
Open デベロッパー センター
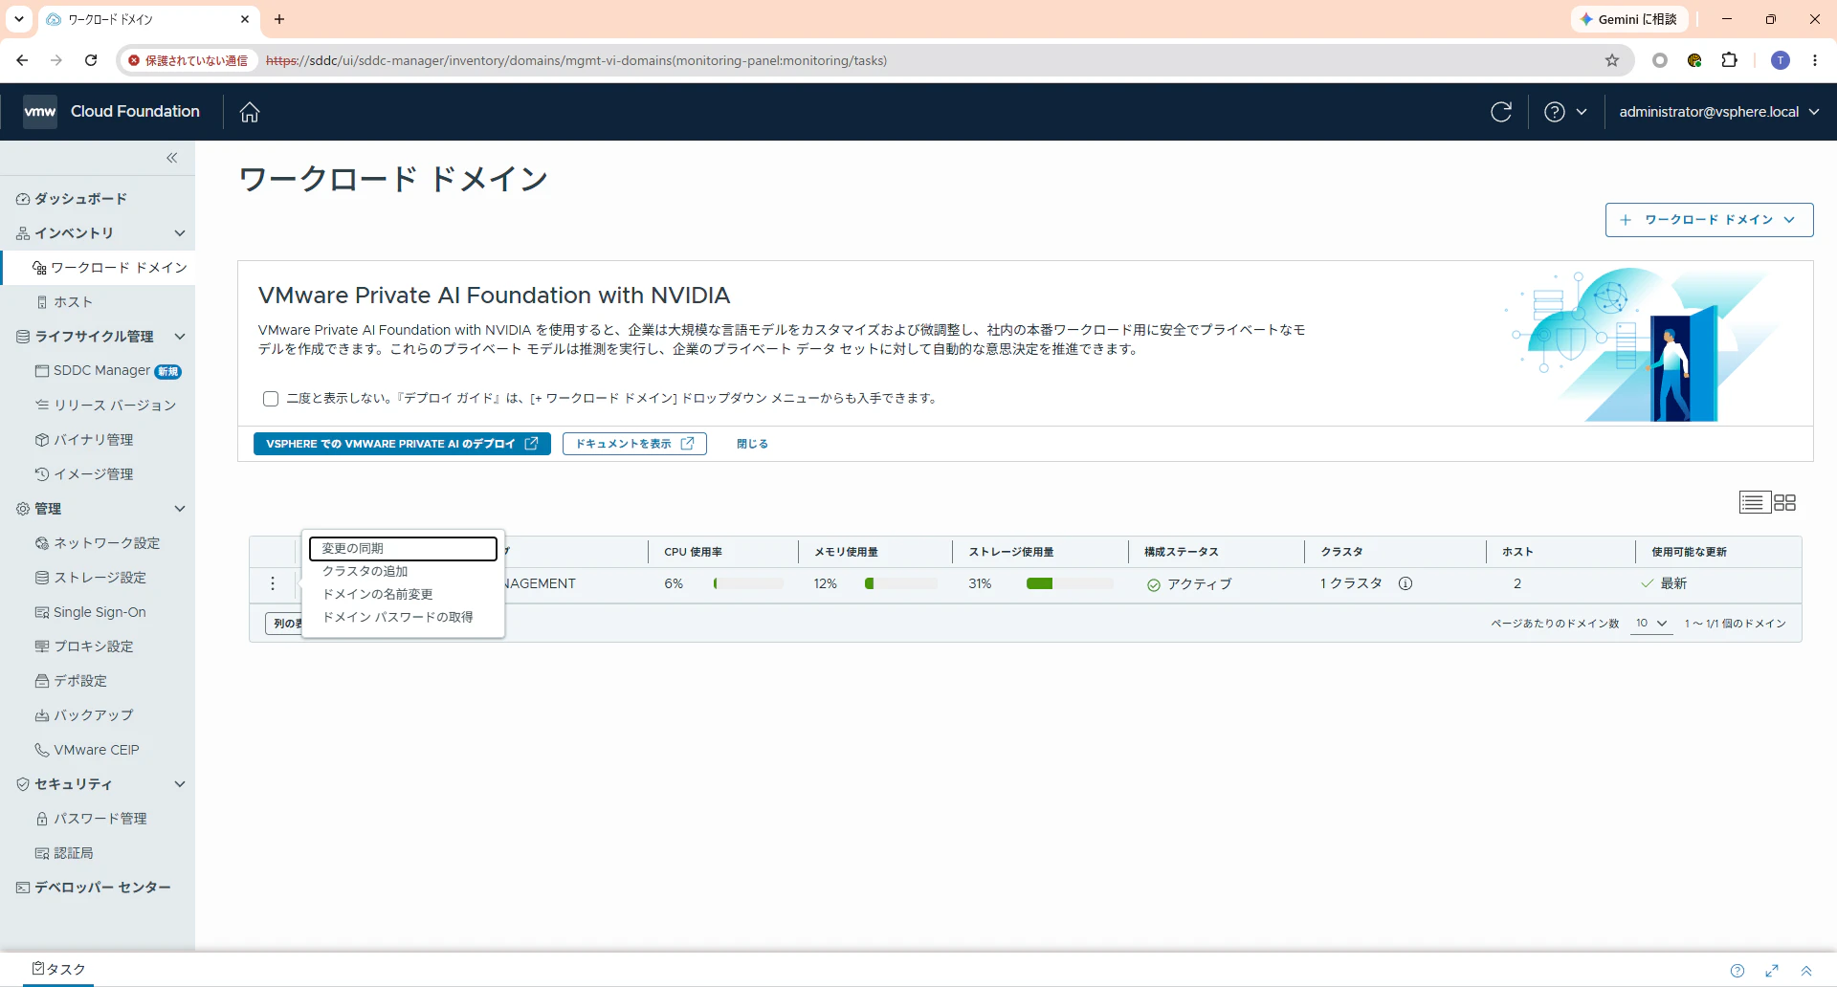94,888
